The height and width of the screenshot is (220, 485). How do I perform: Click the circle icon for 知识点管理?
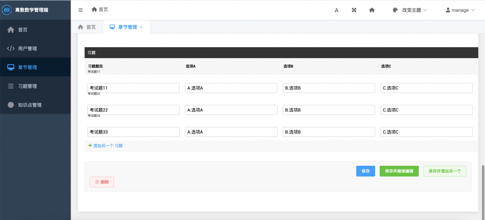(x=11, y=105)
